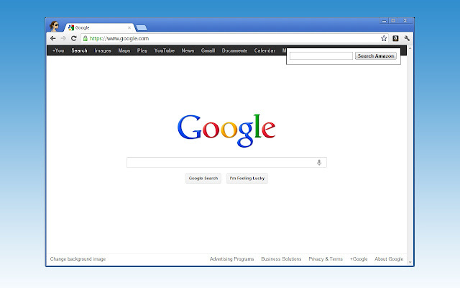Click the Google Search button
This screenshot has width=460, height=288.
tap(203, 179)
